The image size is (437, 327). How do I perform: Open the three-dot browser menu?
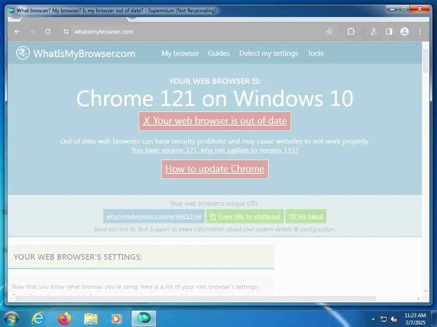(x=420, y=32)
